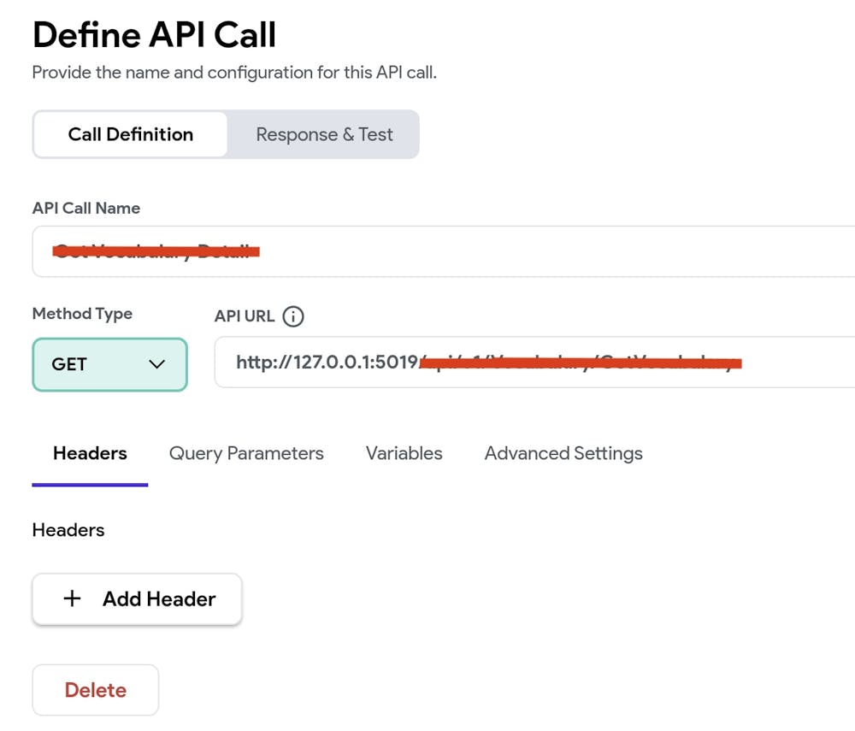Click the red Delete button
The height and width of the screenshot is (731, 855).
tap(96, 690)
